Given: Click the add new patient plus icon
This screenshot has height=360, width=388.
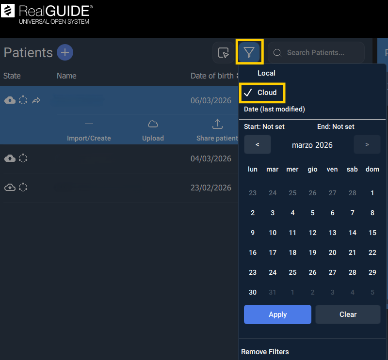Looking at the screenshot, I should [x=65, y=52].
